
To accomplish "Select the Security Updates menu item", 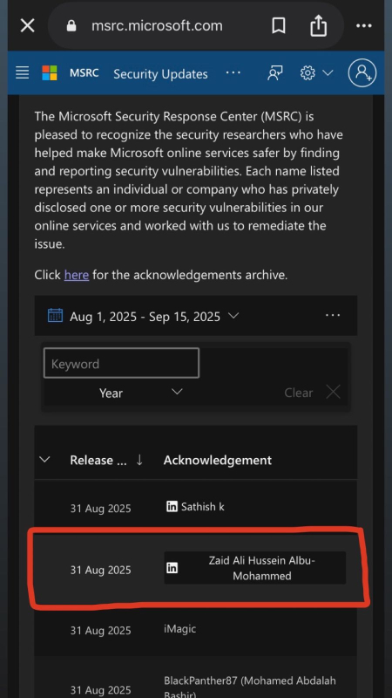I will (x=160, y=74).
